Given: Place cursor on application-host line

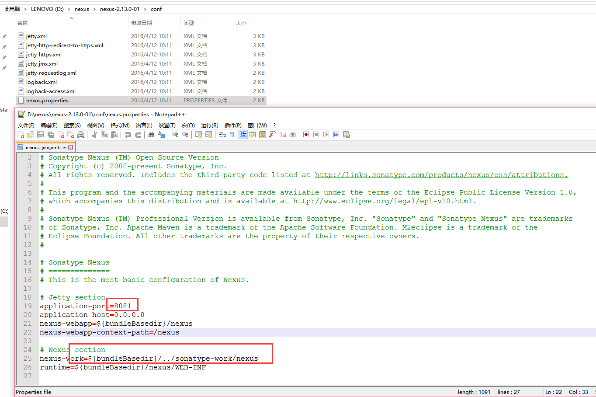Looking at the screenshot, I should (x=92, y=315).
